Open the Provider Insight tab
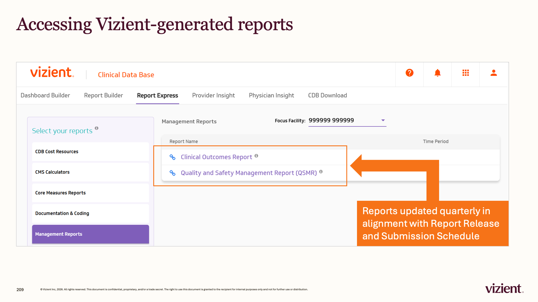The width and height of the screenshot is (538, 302). click(x=214, y=96)
